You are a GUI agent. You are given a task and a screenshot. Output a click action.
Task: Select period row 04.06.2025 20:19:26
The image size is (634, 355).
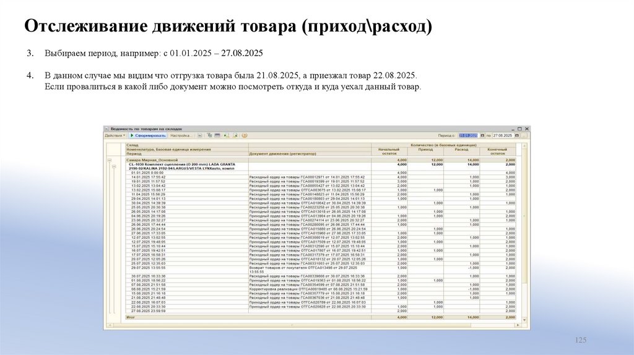tap(321, 216)
